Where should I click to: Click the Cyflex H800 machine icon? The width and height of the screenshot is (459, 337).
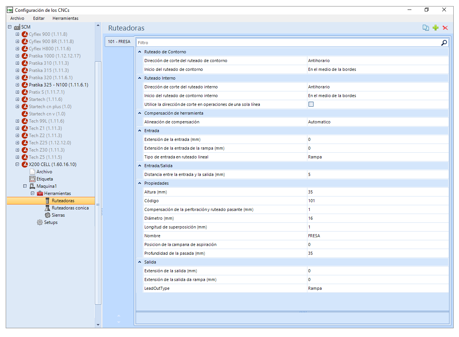click(25, 49)
